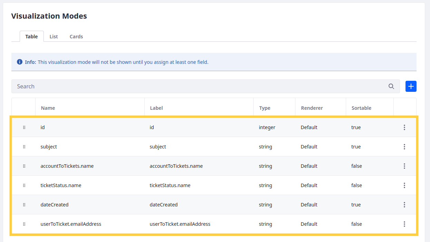
Task: Click Sortable "true" in dateCreated row
Action: [x=356, y=205]
